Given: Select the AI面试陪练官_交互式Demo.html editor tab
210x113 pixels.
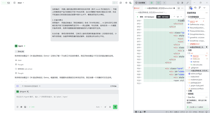Looking at the screenshot, I should point(160,8).
